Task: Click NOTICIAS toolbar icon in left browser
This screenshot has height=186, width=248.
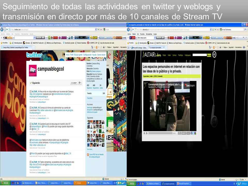Action: (x=118, y=38)
